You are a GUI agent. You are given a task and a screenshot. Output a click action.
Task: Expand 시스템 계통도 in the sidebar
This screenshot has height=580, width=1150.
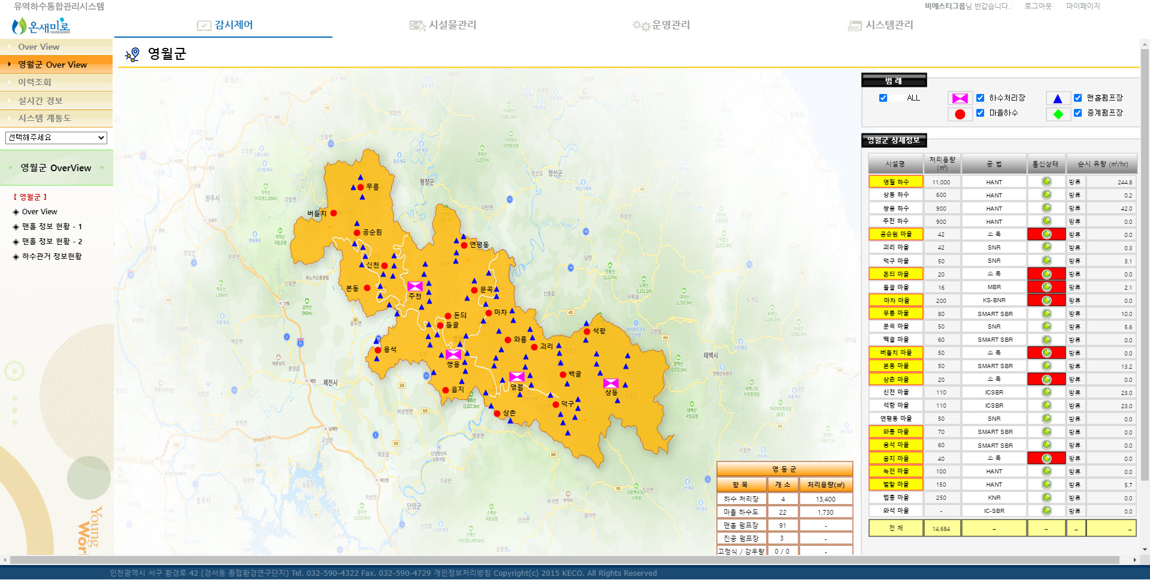56,118
